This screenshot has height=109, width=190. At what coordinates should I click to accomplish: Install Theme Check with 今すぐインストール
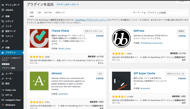click(x=93, y=31)
